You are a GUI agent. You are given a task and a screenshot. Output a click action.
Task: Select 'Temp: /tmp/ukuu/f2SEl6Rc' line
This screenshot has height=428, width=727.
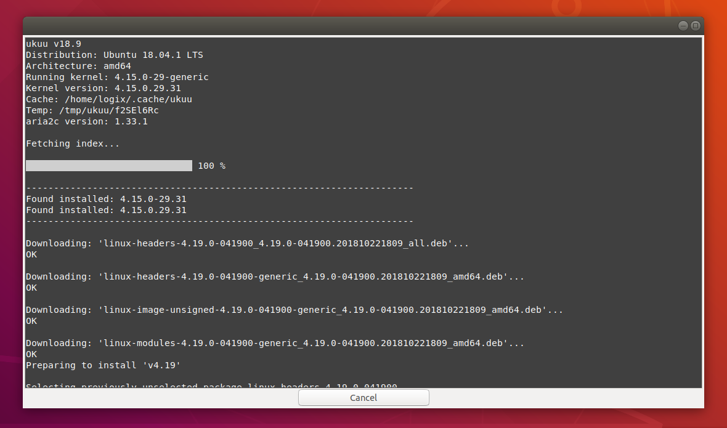click(x=92, y=111)
